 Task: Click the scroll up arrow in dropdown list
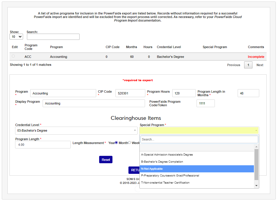point(256,147)
